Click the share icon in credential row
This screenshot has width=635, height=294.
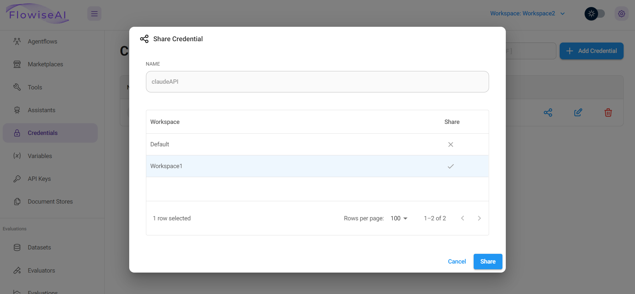point(548,113)
